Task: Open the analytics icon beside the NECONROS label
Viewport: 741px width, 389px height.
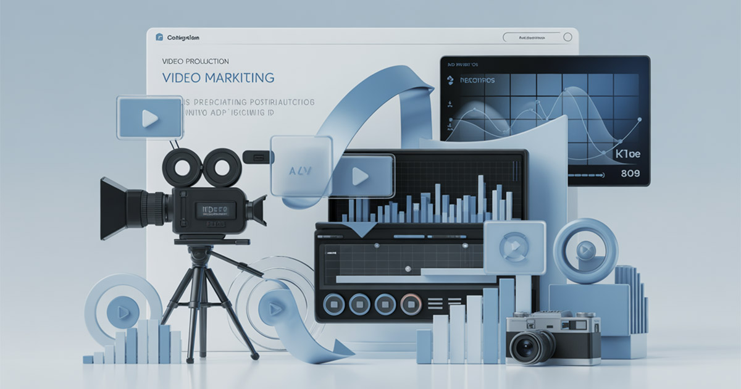Action: [x=450, y=79]
